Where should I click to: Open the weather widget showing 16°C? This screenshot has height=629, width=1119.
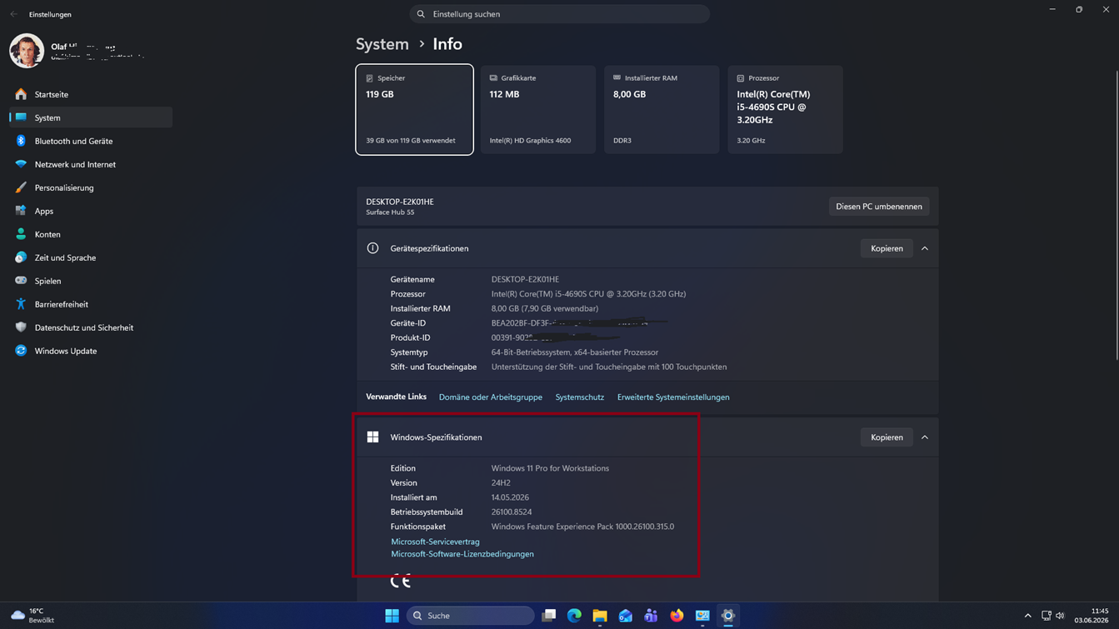coord(33,616)
